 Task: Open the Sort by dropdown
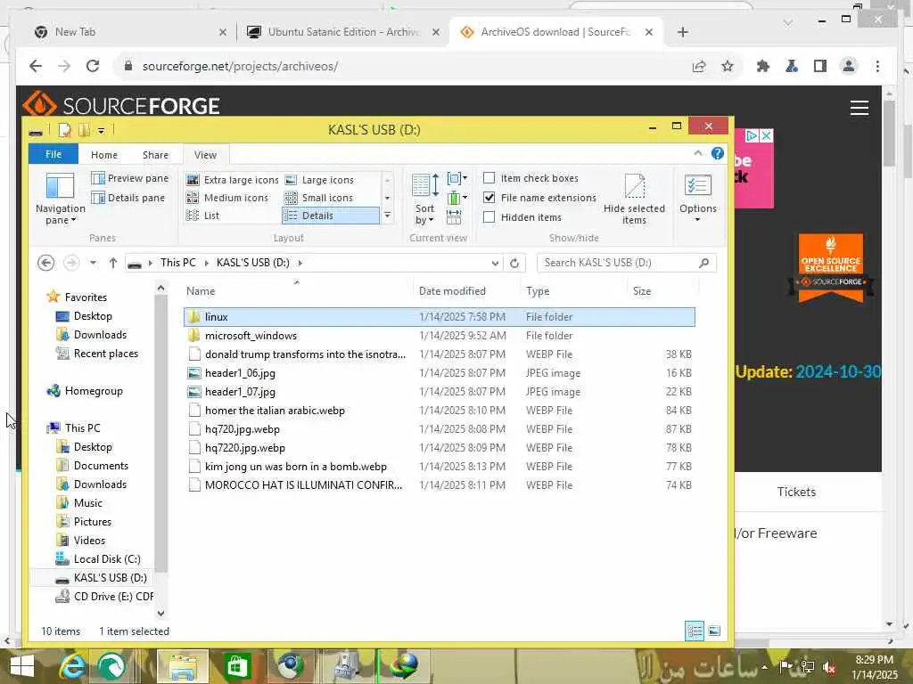tap(424, 199)
